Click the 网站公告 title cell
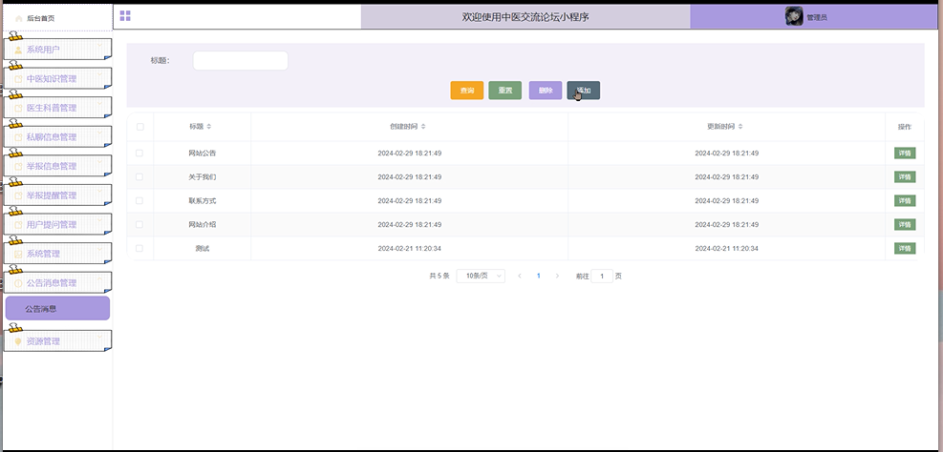The height and width of the screenshot is (452, 943). click(203, 154)
